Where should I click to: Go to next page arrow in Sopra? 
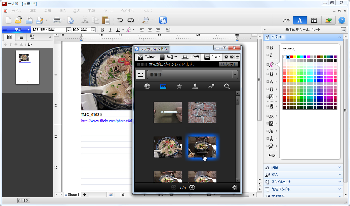[192, 188]
